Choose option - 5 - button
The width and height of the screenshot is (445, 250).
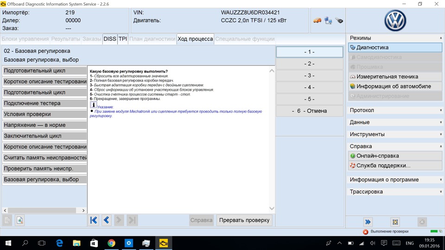click(309, 99)
